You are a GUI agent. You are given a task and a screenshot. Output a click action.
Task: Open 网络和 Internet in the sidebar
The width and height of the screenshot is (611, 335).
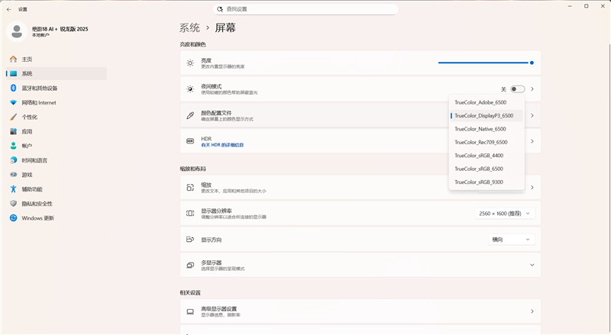coord(38,102)
